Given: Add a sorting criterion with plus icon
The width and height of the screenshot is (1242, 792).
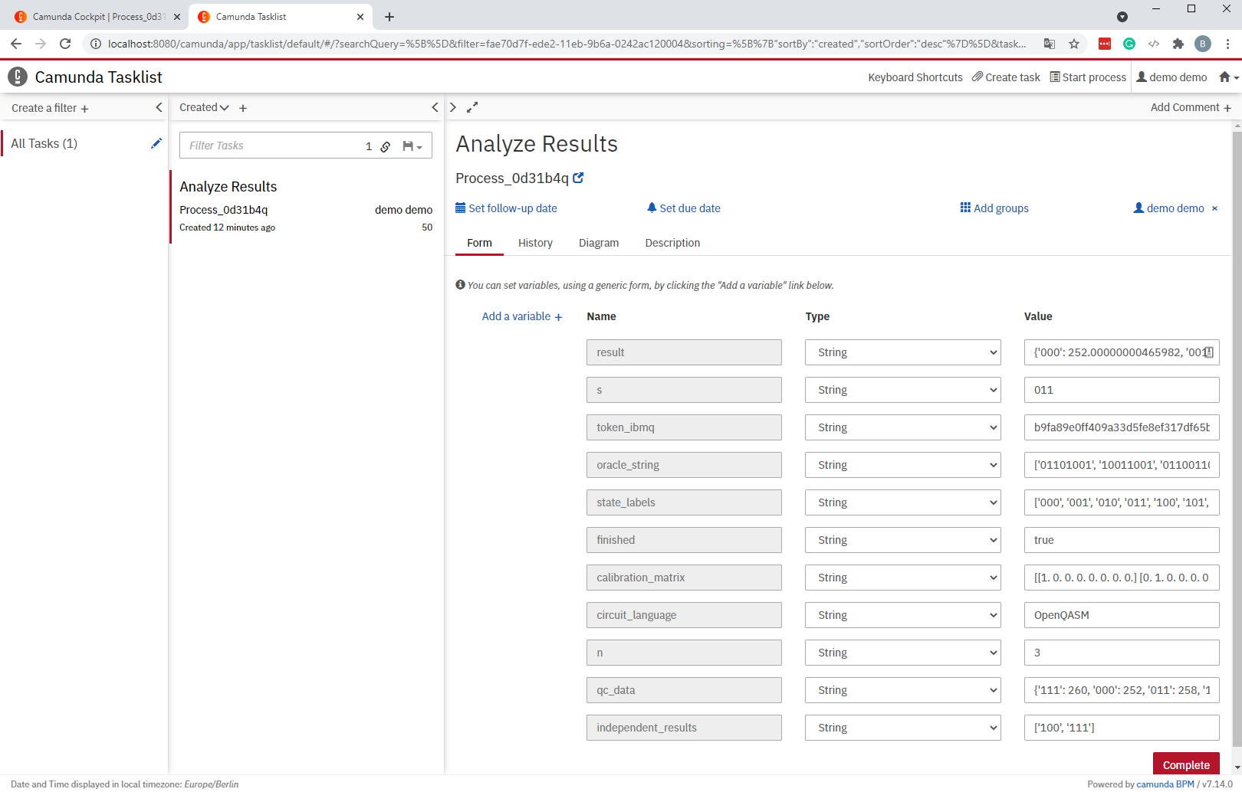Looking at the screenshot, I should (243, 108).
